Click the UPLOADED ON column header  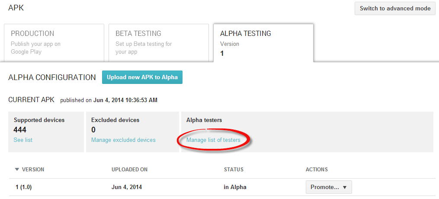129,170
